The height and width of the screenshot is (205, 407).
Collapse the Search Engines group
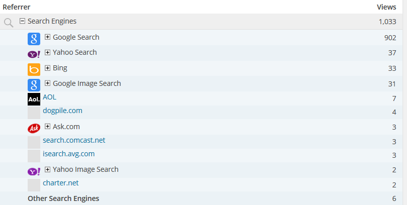point(22,21)
